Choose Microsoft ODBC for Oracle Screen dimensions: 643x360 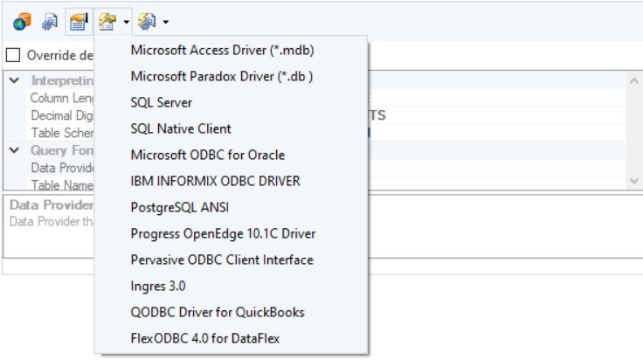[x=208, y=156]
